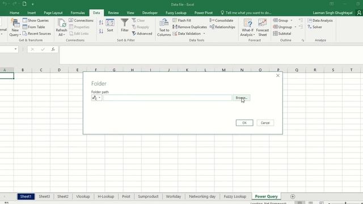Click the Ungroup outline icon

pyautogui.click(x=275, y=27)
